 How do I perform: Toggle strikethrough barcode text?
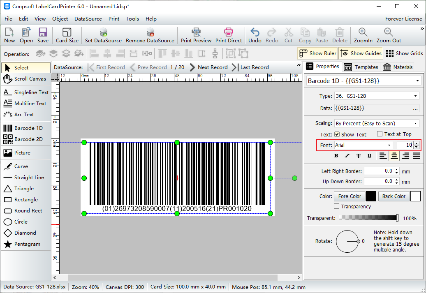(x=358, y=156)
